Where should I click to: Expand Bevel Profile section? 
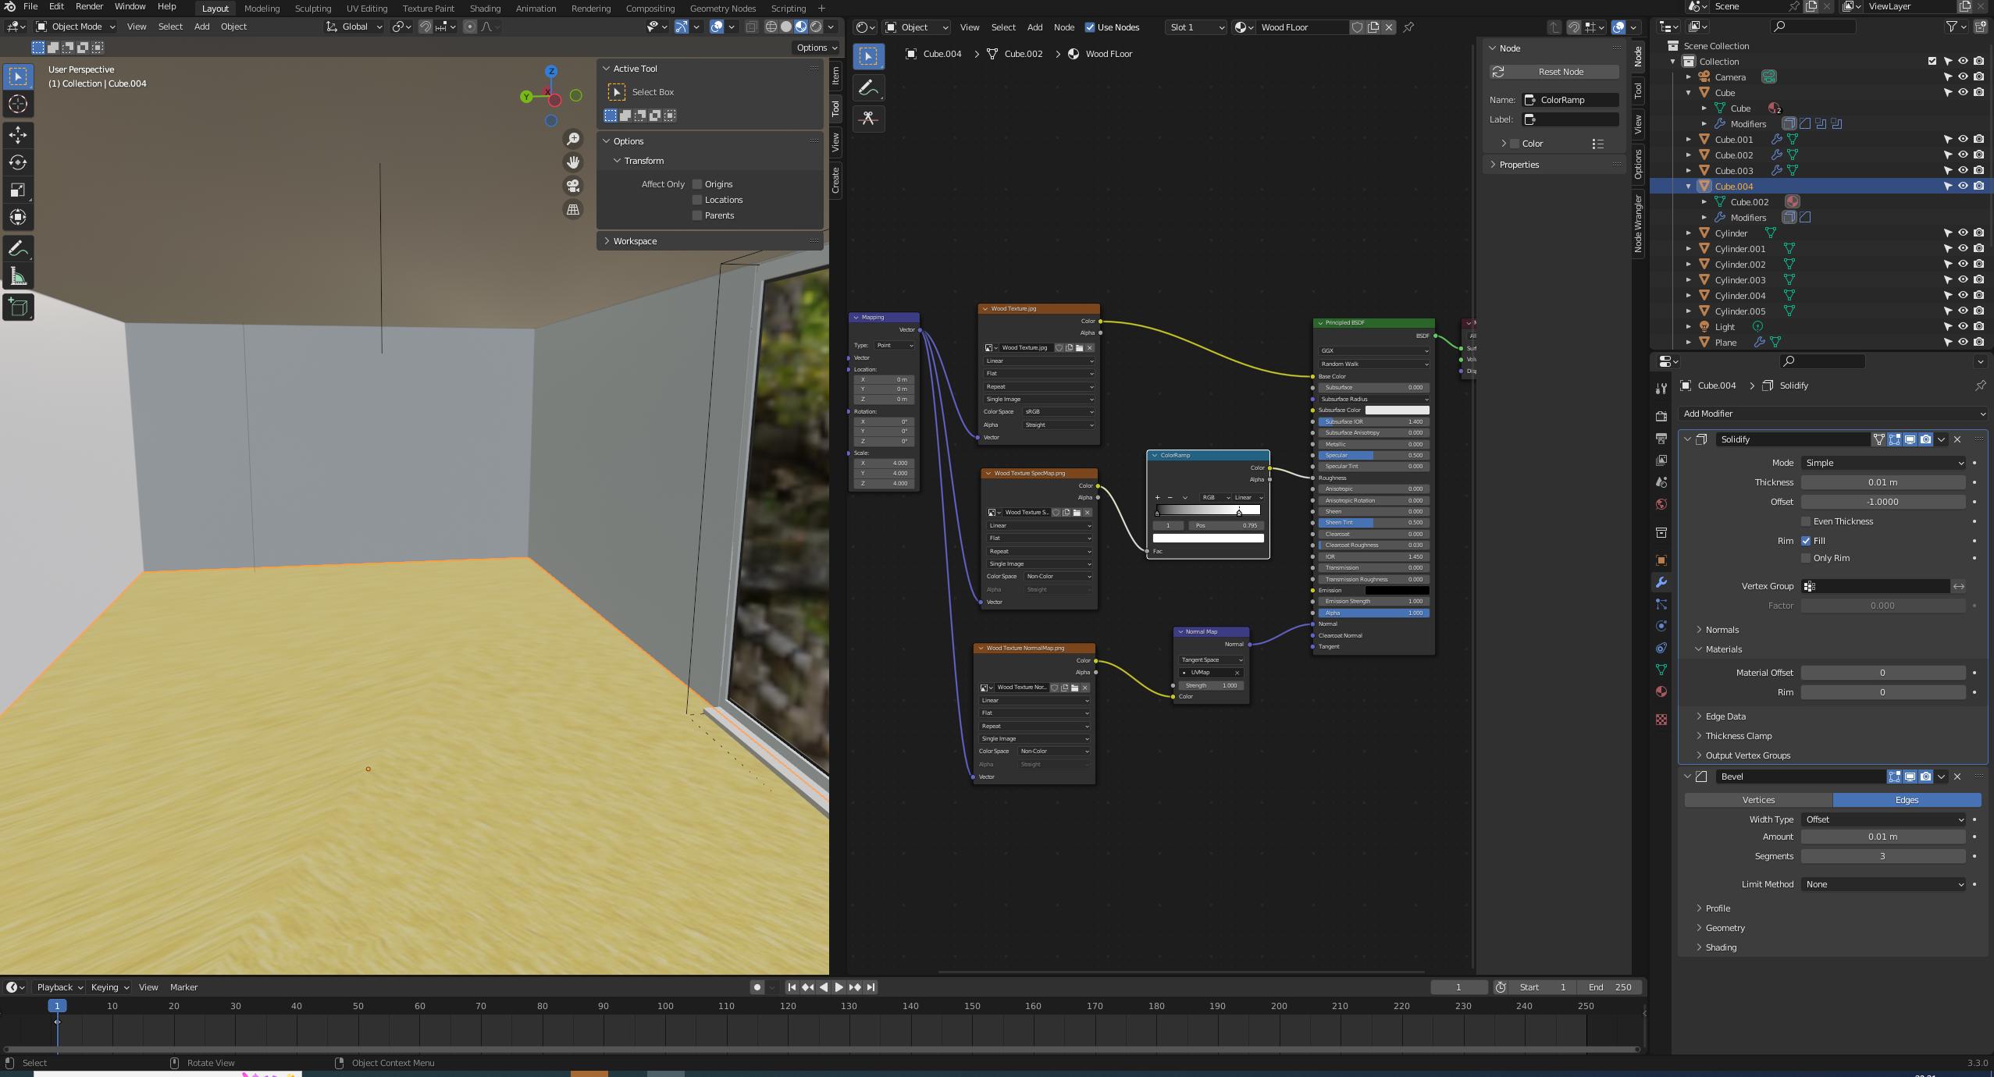(x=1717, y=908)
